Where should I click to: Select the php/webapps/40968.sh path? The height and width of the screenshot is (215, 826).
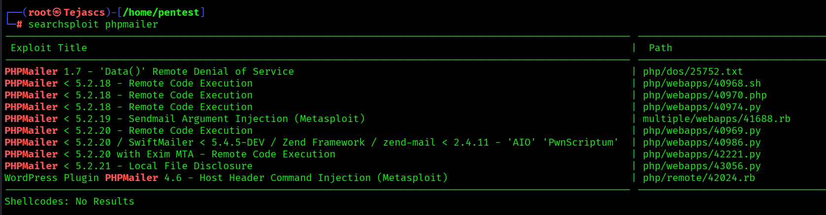701,83
